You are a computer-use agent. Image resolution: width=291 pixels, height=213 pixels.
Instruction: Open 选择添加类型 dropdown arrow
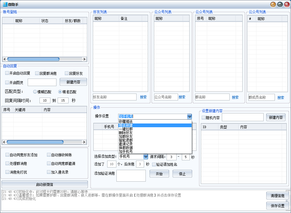tap(146, 157)
